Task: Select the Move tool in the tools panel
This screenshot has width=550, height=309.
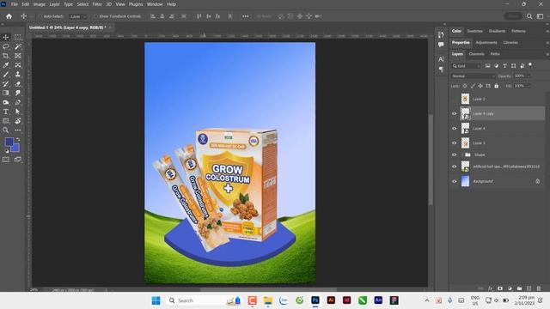Action: 6,37
